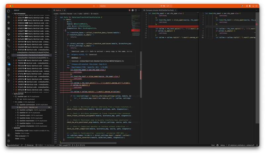Close the Compare cluster tab
The width and height of the screenshot is (265, 154).
176,10
